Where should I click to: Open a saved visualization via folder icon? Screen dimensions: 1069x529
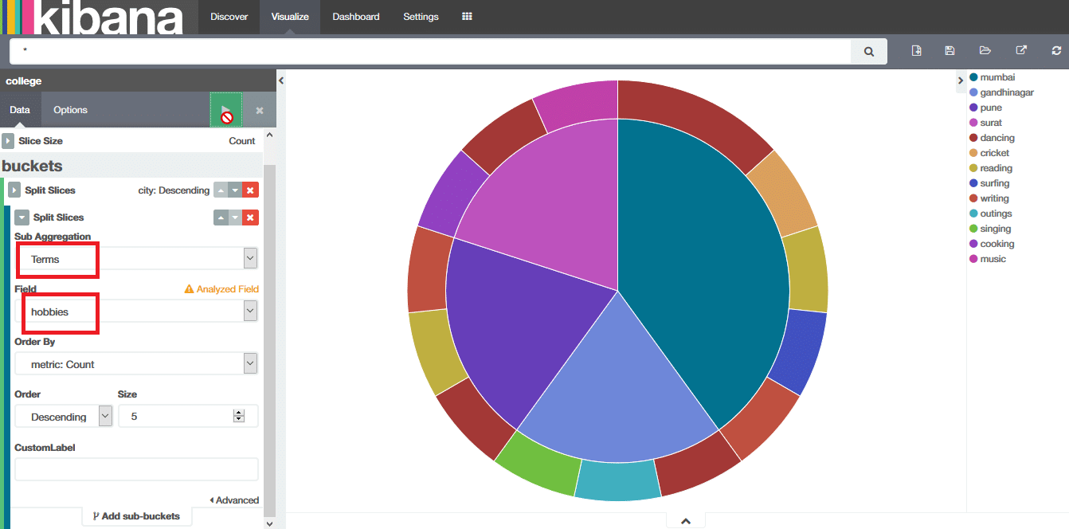(985, 51)
